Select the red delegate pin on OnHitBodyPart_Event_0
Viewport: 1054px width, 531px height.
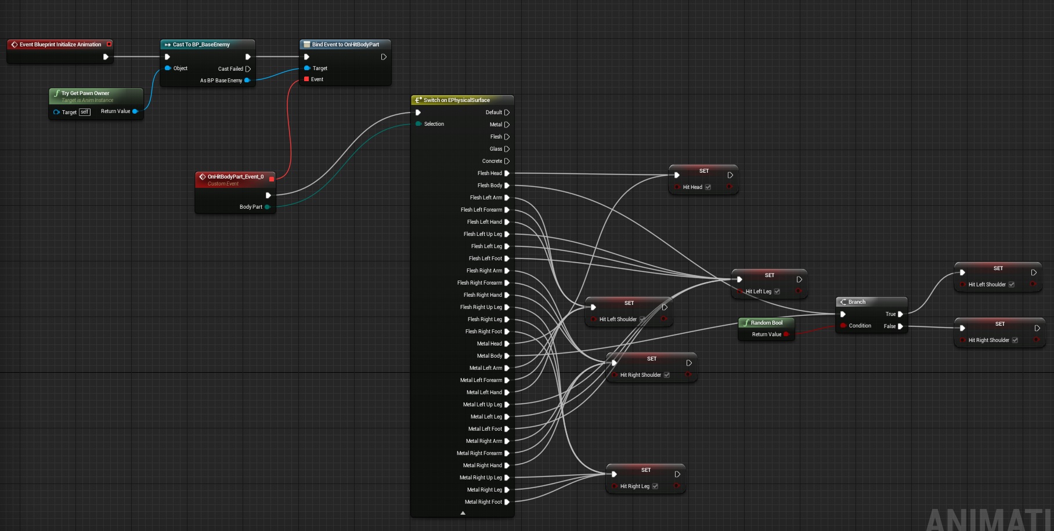pyautogui.click(x=272, y=179)
